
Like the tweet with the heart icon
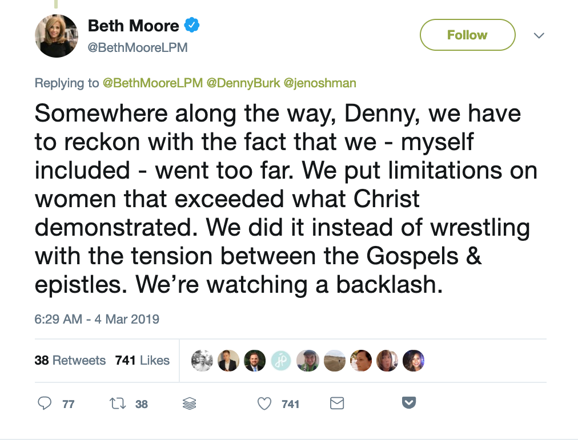point(264,403)
